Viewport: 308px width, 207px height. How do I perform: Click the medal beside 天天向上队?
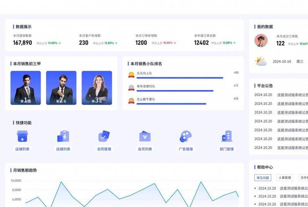point(131,74)
